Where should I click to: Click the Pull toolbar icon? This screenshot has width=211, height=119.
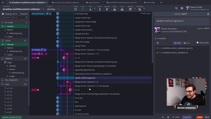click(90, 10)
